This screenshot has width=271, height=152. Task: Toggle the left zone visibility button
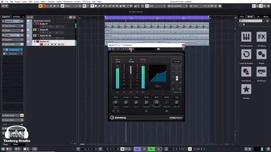pyautogui.click(x=254, y=6)
